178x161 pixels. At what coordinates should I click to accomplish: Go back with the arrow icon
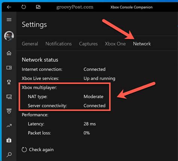point(9,7)
